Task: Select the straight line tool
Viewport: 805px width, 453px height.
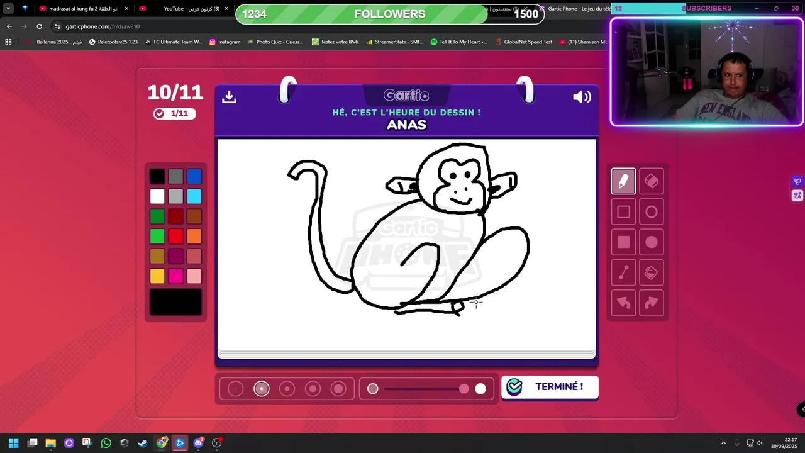Action: point(623,272)
